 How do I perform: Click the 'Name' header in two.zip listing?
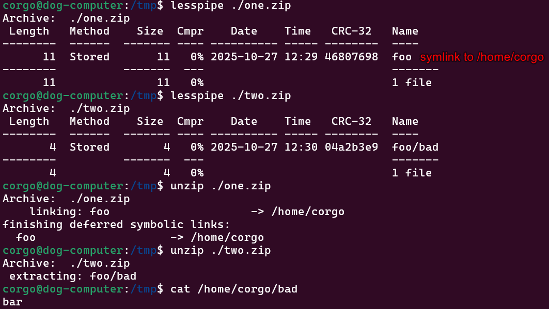tap(405, 121)
